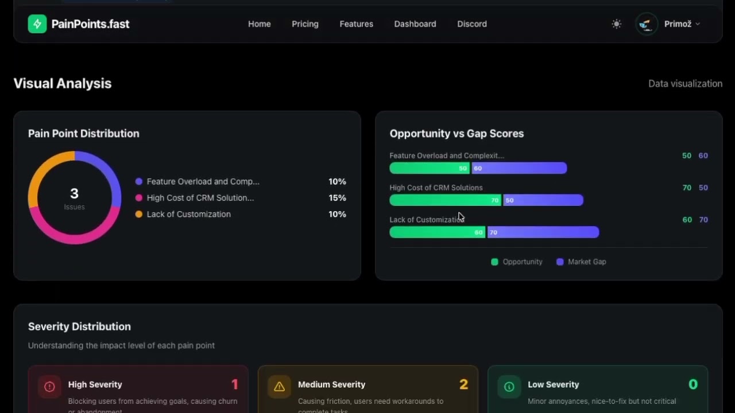Click the 'Data visualization' label
Image resolution: width=735 pixels, height=413 pixels.
(x=686, y=84)
